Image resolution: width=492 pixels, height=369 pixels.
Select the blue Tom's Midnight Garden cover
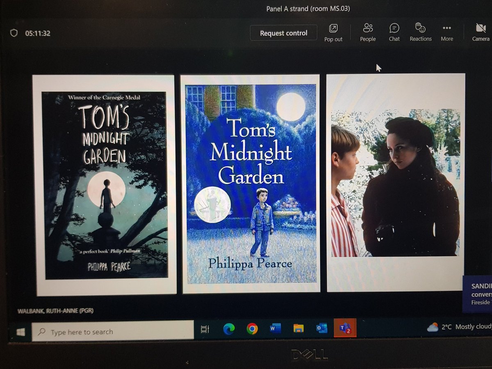251,184
